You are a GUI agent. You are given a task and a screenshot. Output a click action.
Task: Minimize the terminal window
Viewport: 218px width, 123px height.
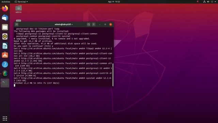click(100, 24)
